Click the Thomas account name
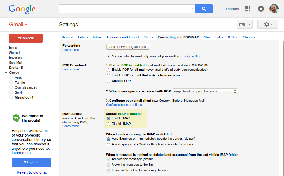Image resolution: width=284 pixels, height=176 pixels. (x=232, y=9)
